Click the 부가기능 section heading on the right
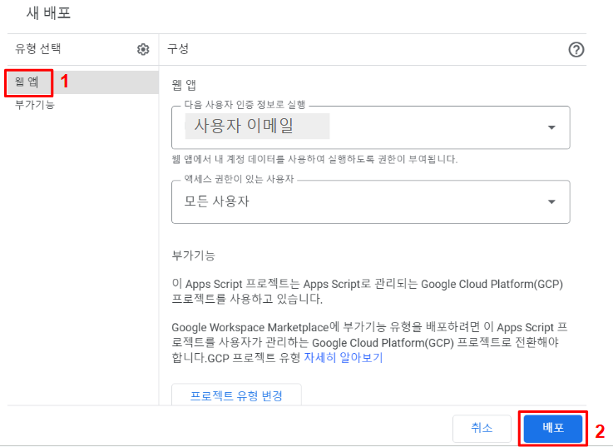The image size is (613, 447). pyautogui.click(x=194, y=256)
